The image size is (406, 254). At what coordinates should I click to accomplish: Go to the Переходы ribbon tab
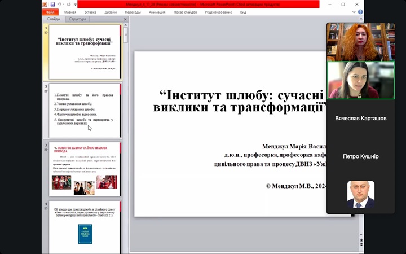[133, 12]
